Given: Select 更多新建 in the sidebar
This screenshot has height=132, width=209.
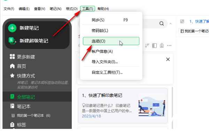Looking at the screenshot, I should [x=26, y=57].
